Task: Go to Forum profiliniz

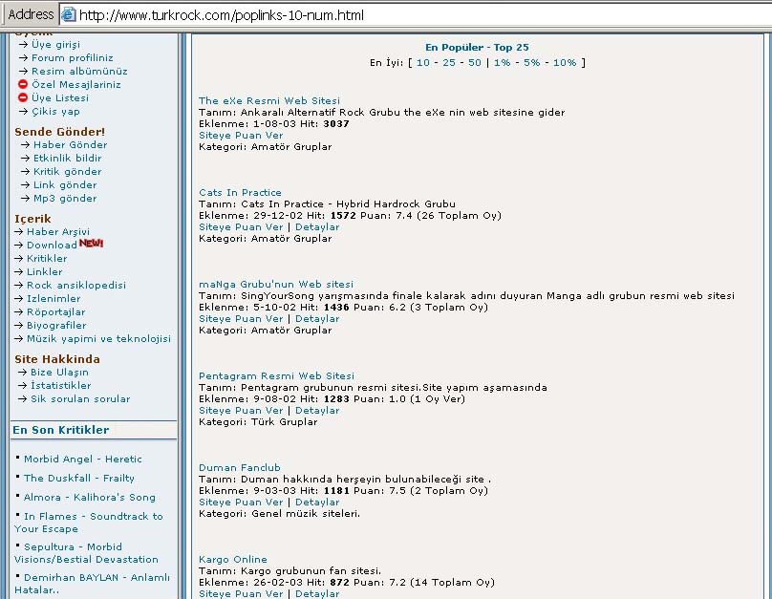Action: [73, 57]
